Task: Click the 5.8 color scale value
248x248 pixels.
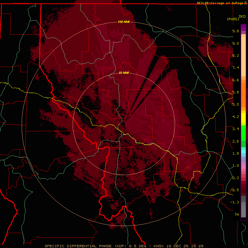Action: (x=236, y=92)
